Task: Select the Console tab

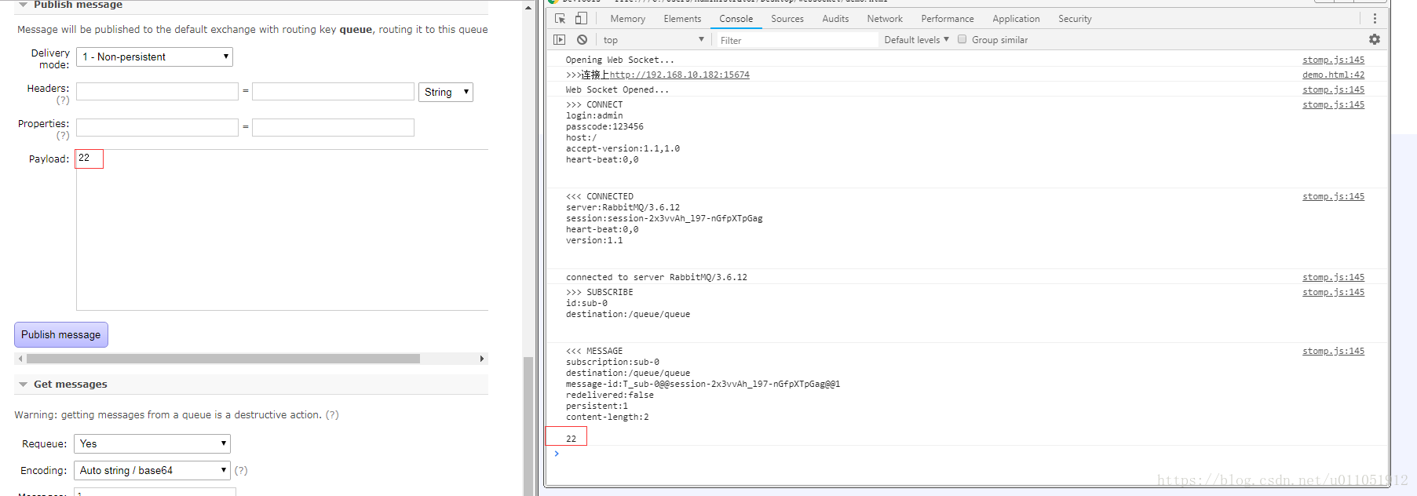Action: tap(736, 19)
